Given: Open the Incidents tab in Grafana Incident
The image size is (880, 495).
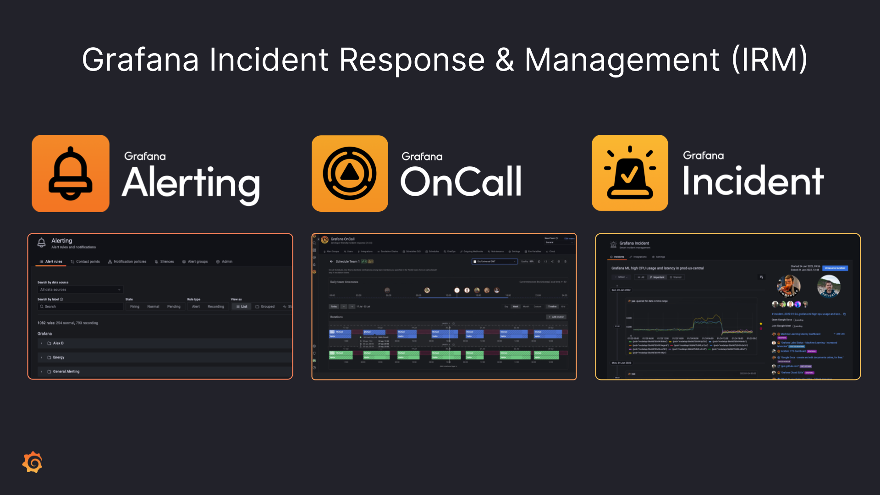Looking at the screenshot, I should point(617,257).
